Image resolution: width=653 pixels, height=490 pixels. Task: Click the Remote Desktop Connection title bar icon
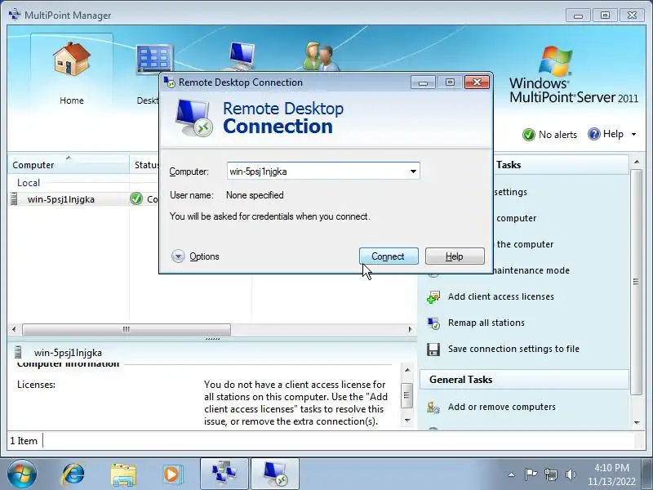click(169, 82)
